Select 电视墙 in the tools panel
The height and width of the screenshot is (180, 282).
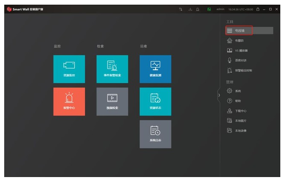[x=240, y=31]
